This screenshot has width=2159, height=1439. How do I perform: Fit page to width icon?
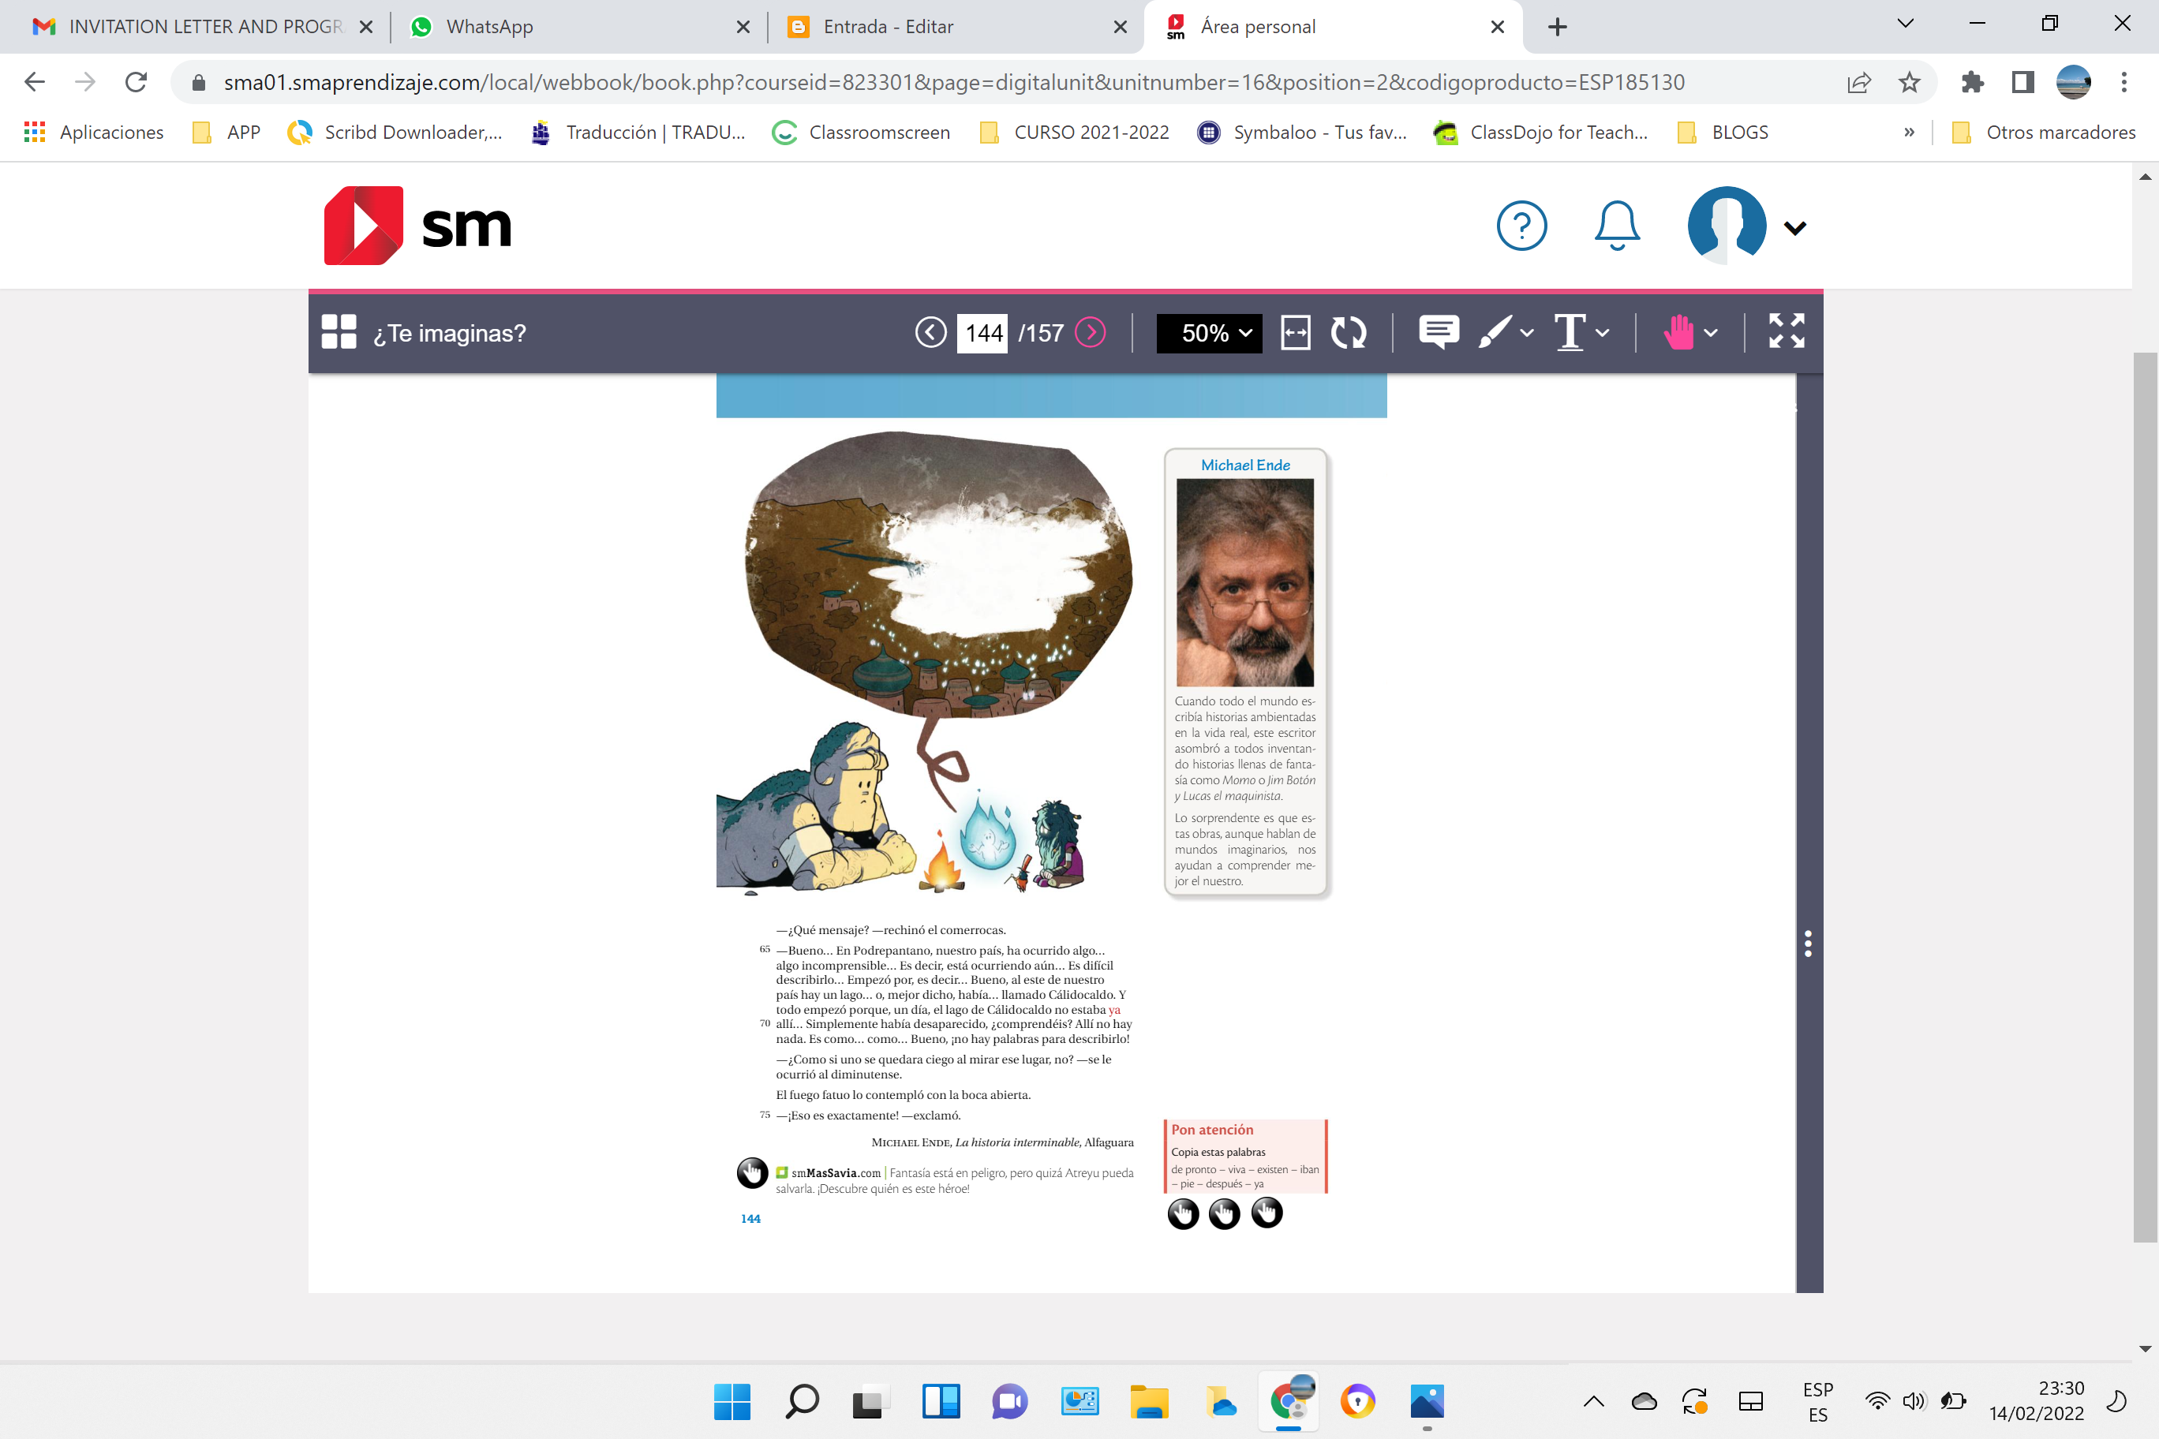click(1295, 332)
